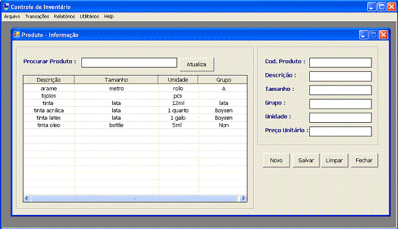This screenshot has height=229, width=398.
Task: Click the Salvar button
Action: pos(306,160)
